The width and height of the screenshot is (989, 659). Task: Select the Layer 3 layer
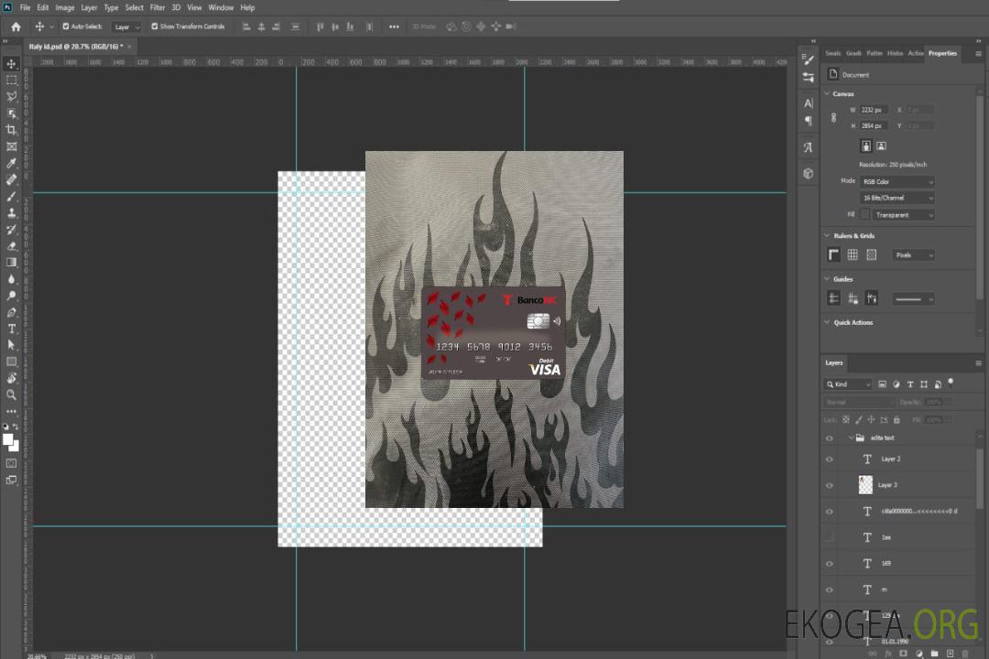coord(889,484)
